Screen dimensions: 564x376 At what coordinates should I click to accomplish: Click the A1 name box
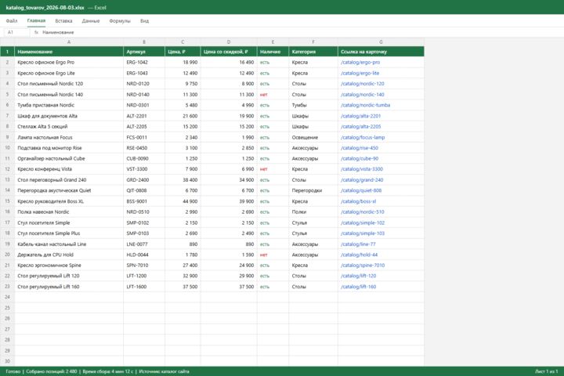click(x=16, y=32)
